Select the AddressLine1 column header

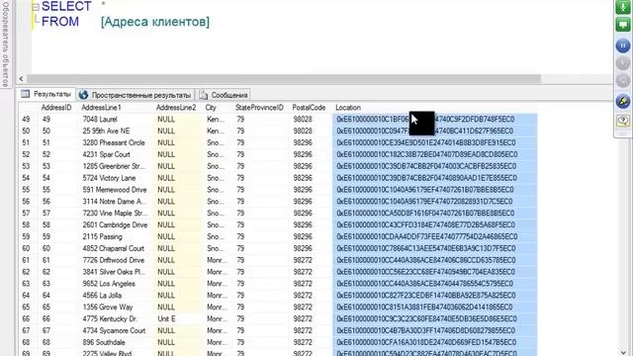pos(101,108)
